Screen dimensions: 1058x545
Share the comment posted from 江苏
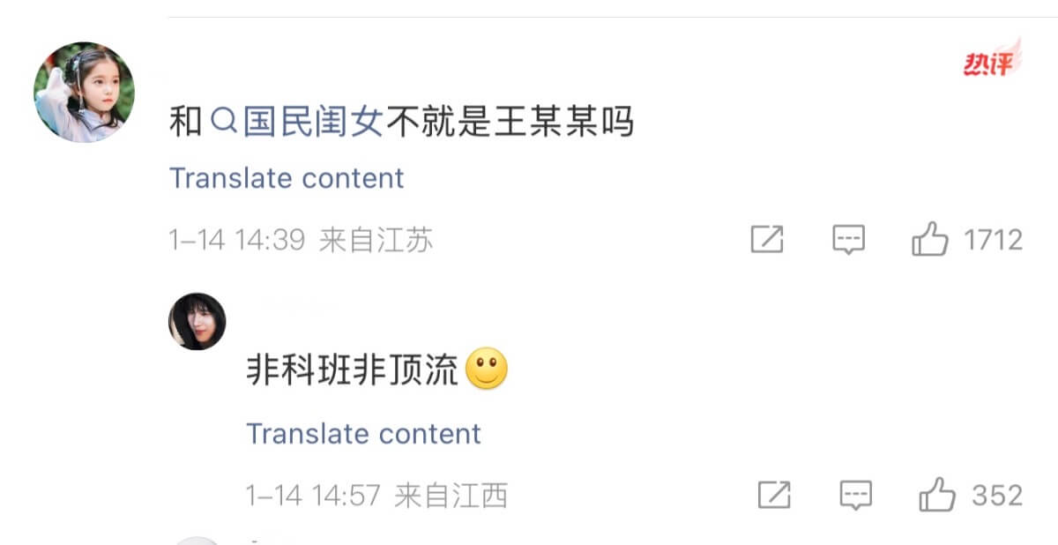766,240
